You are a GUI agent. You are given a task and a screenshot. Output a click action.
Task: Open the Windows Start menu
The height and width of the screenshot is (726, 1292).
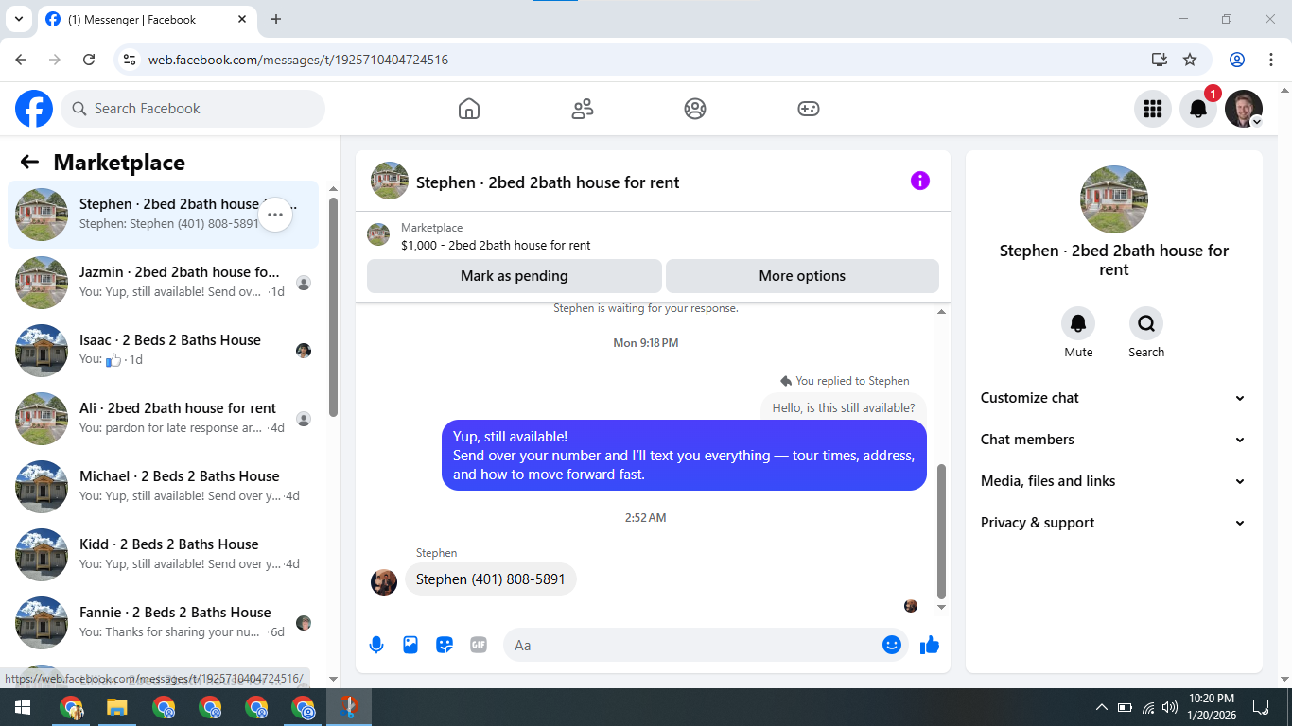click(x=23, y=707)
